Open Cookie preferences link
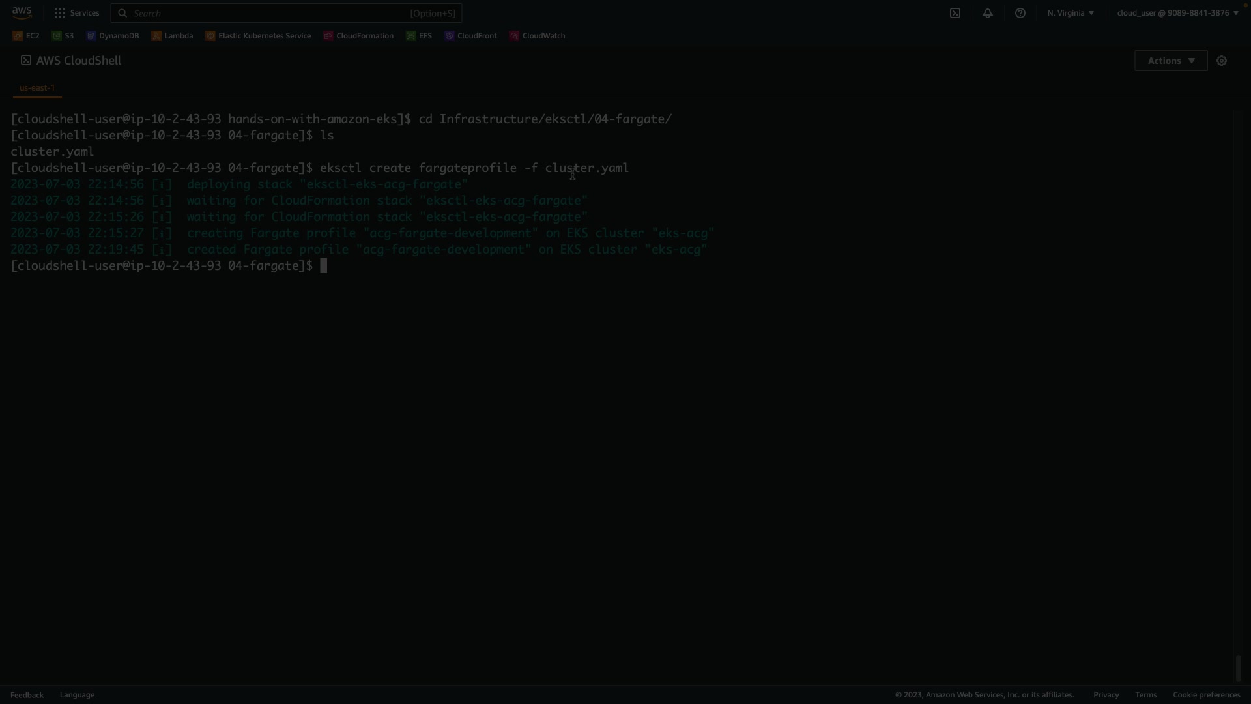 tap(1206, 695)
